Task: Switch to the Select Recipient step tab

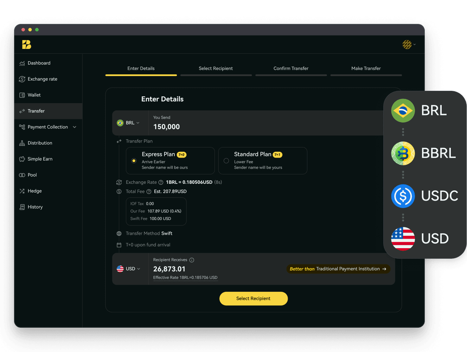Action: tap(216, 68)
